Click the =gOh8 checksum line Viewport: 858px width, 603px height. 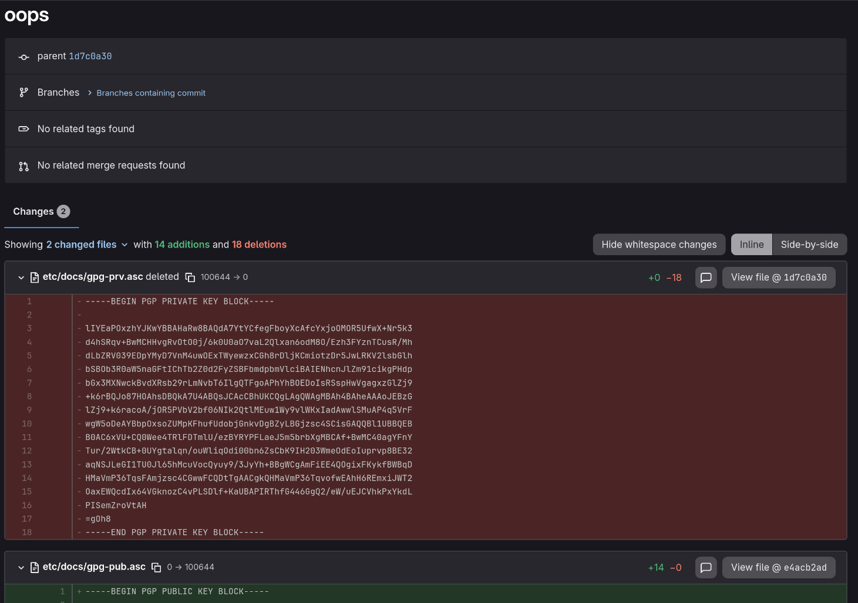pyautogui.click(x=98, y=519)
